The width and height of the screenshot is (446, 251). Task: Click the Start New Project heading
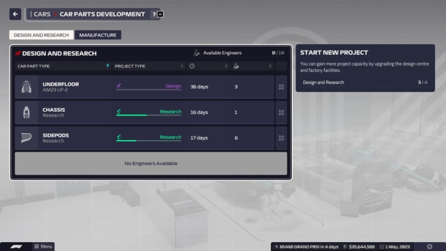click(334, 53)
